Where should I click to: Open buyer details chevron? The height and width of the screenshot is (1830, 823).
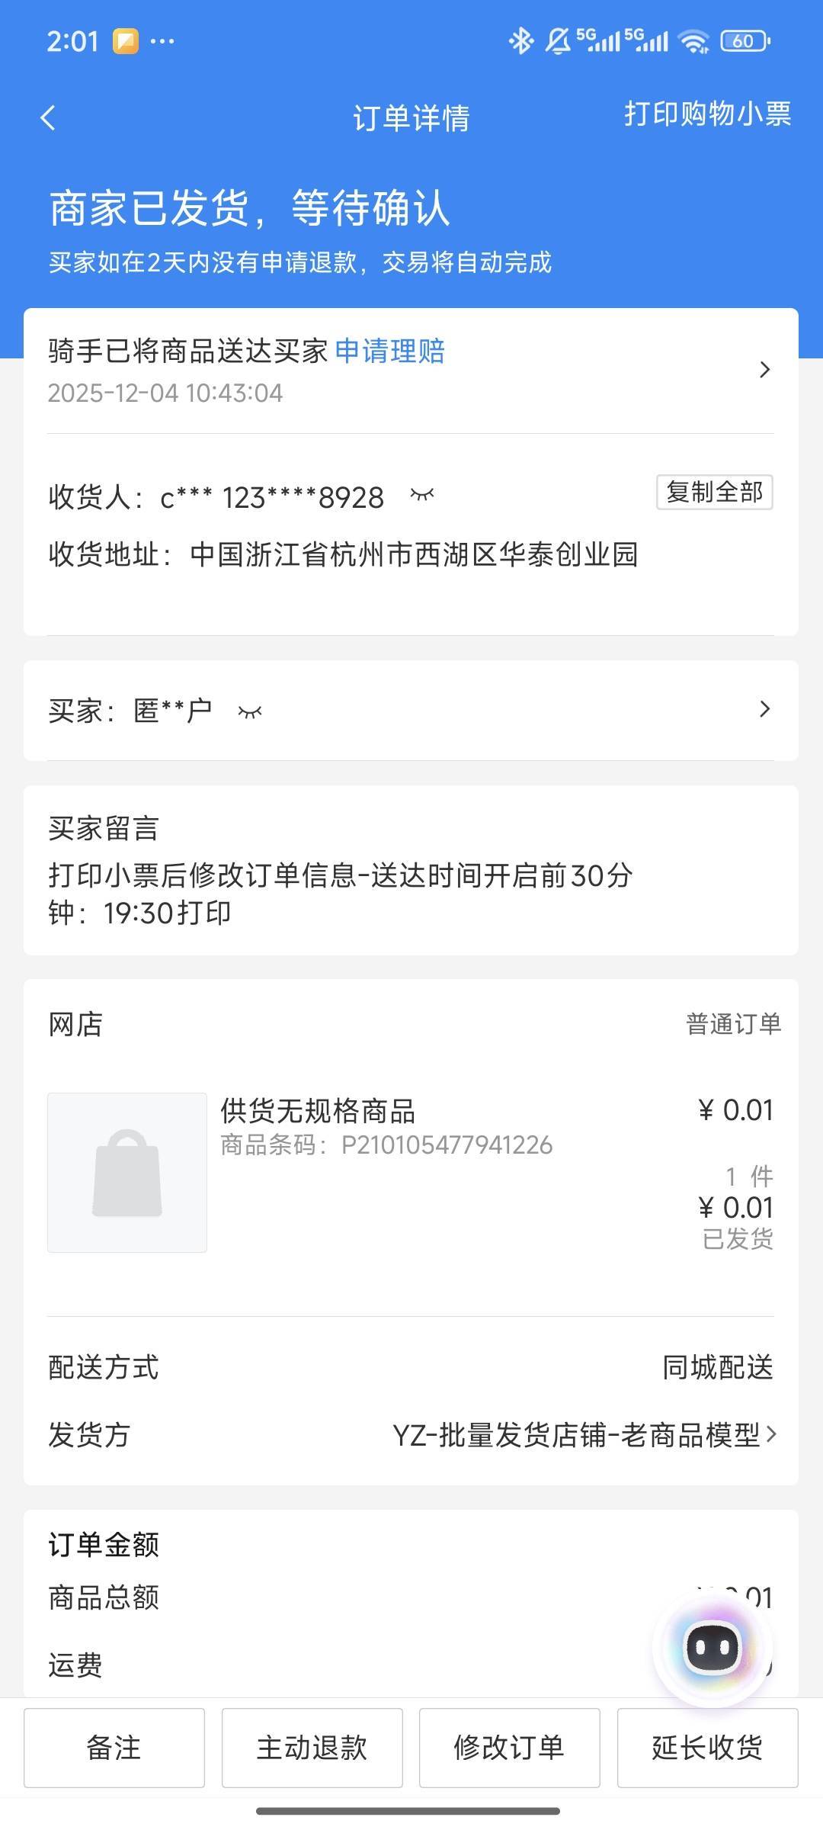point(765,710)
